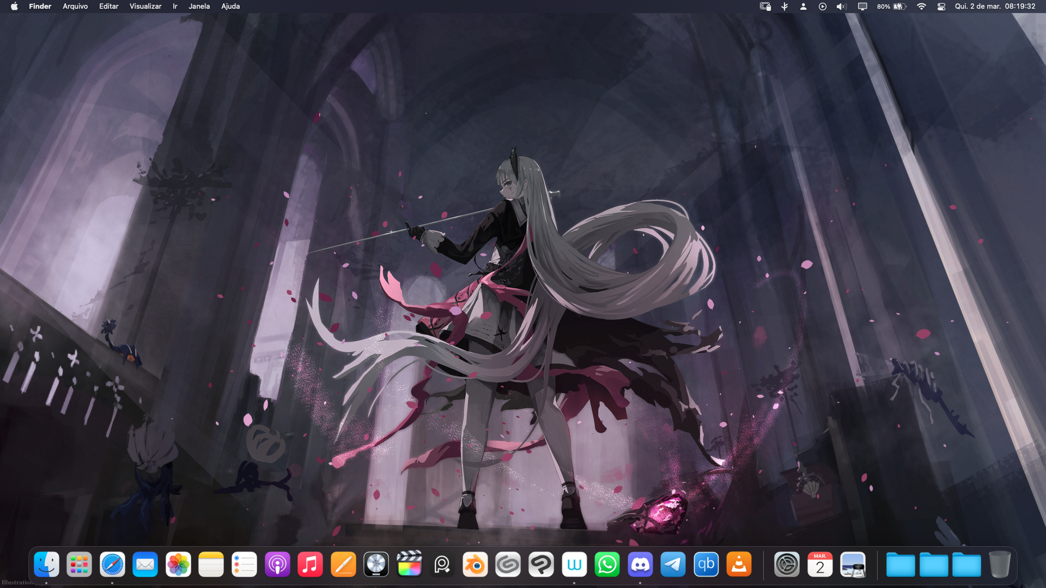Image resolution: width=1046 pixels, height=588 pixels.
Task: Open Blender from the dock
Action: click(475, 565)
